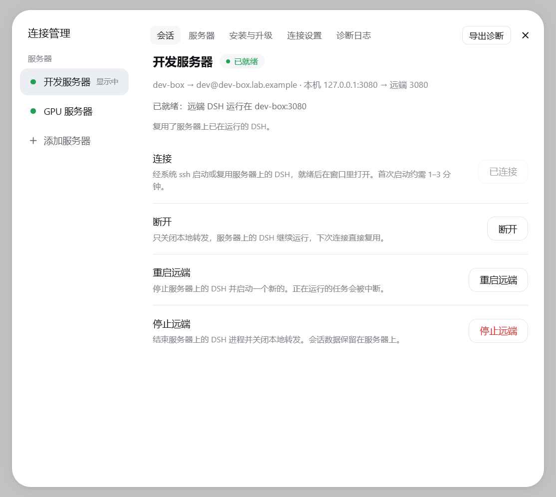Click the 连接管理 title
The image size is (556, 497).
pos(49,33)
